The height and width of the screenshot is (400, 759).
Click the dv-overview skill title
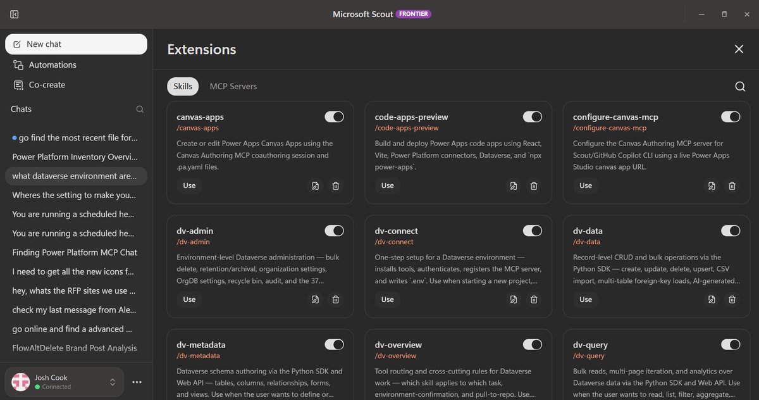398,345
